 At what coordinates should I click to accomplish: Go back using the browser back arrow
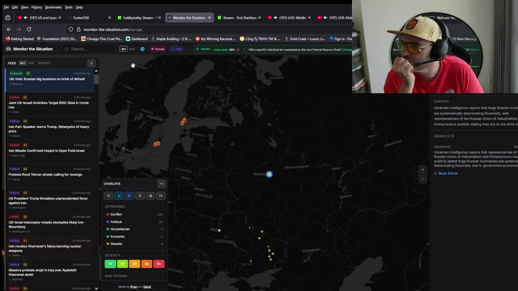(x=9, y=29)
